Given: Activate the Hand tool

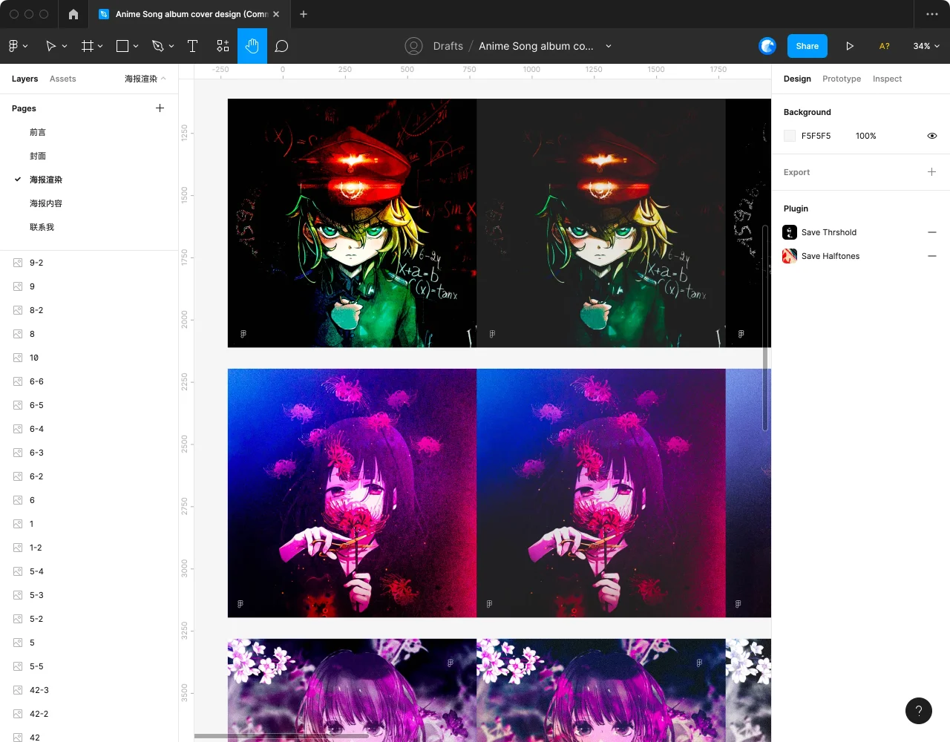Looking at the screenshot, I should point(252,46).
